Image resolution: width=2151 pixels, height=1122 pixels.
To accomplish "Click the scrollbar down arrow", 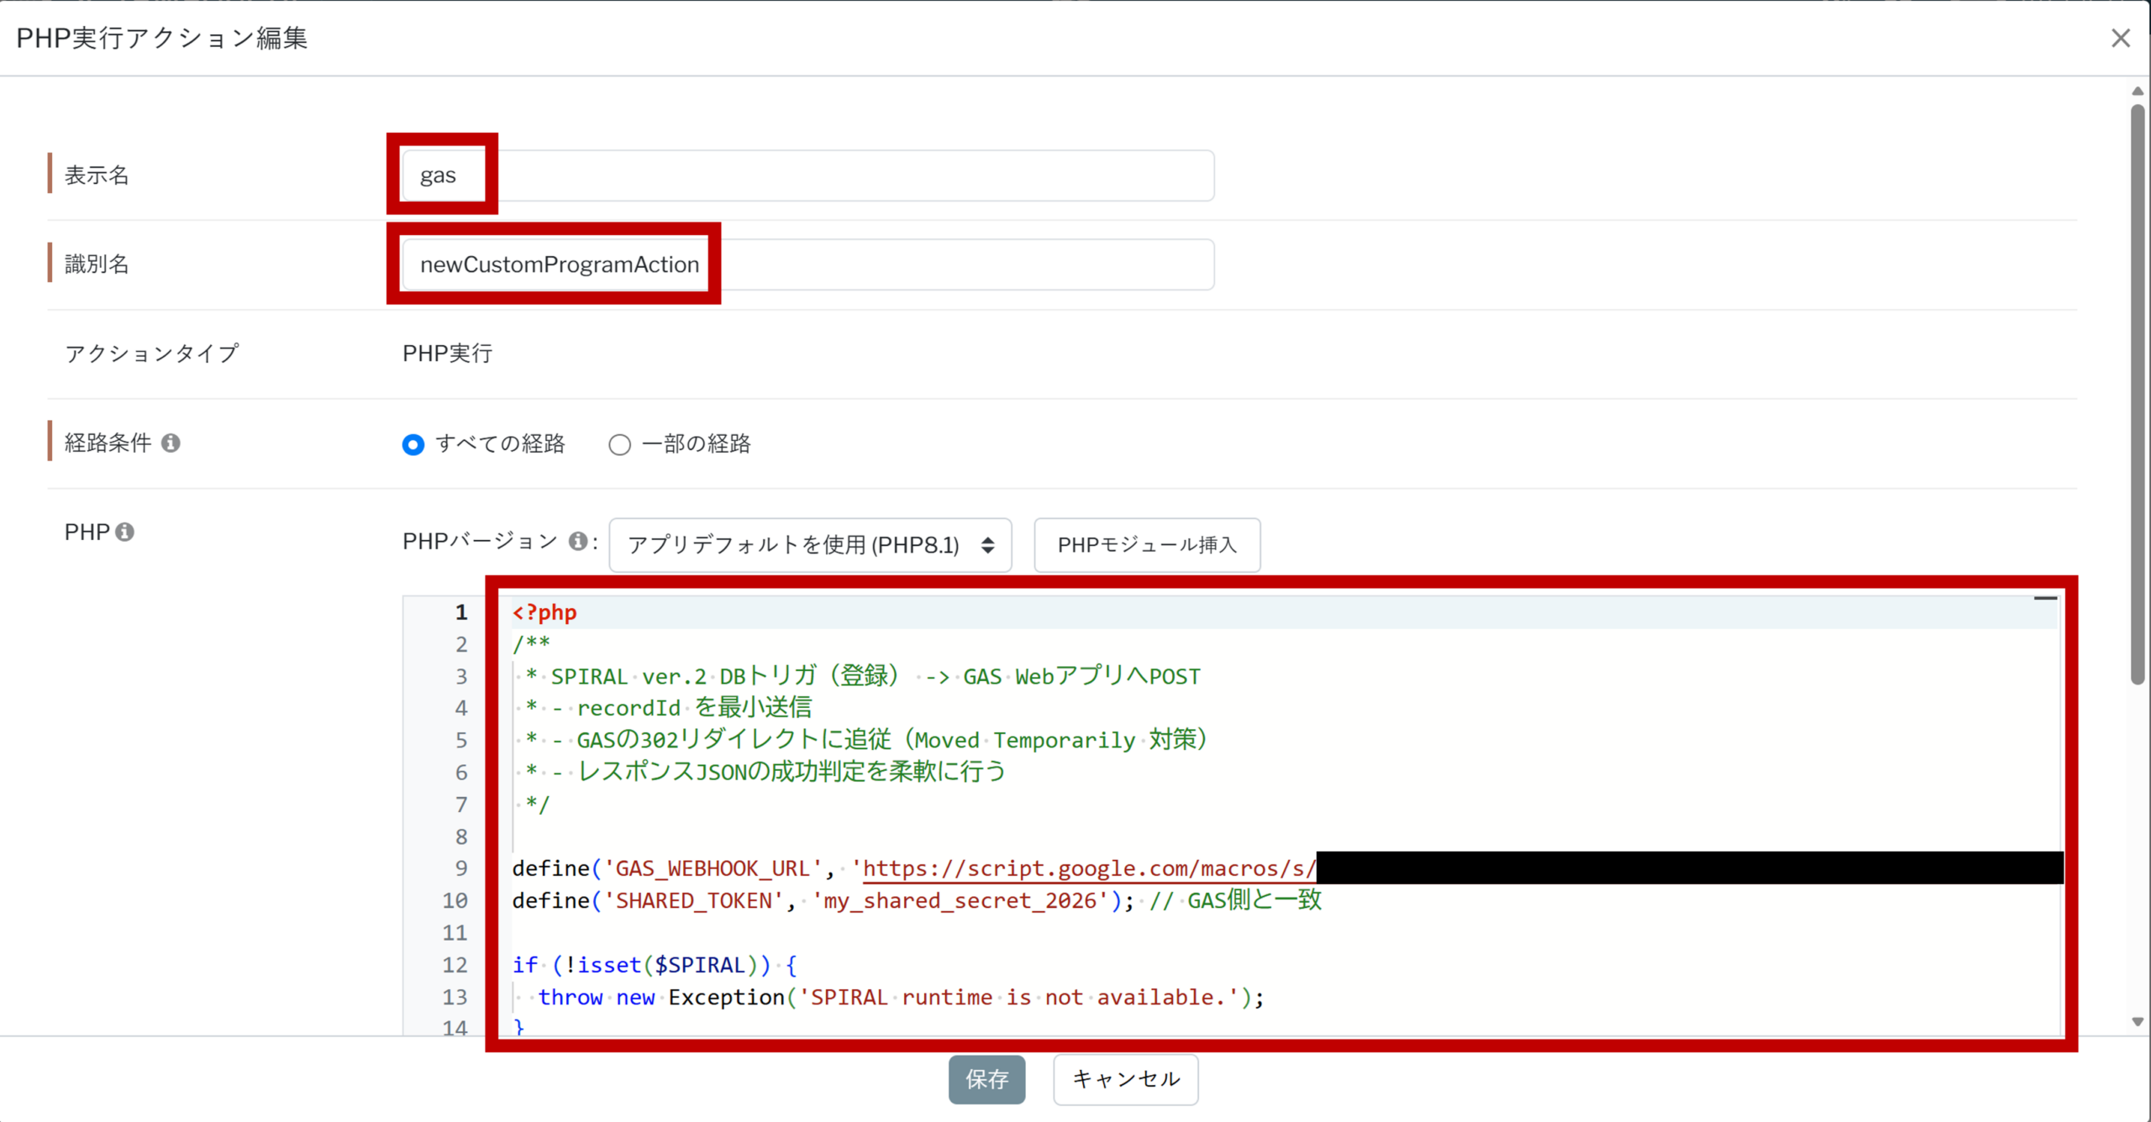I will coord(2138,1022).
